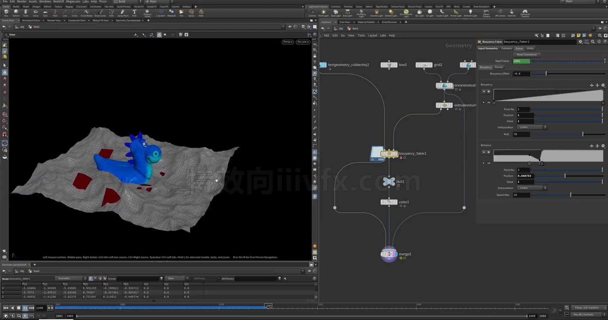Switch to the Colliders parameter tab

[506, 49]
